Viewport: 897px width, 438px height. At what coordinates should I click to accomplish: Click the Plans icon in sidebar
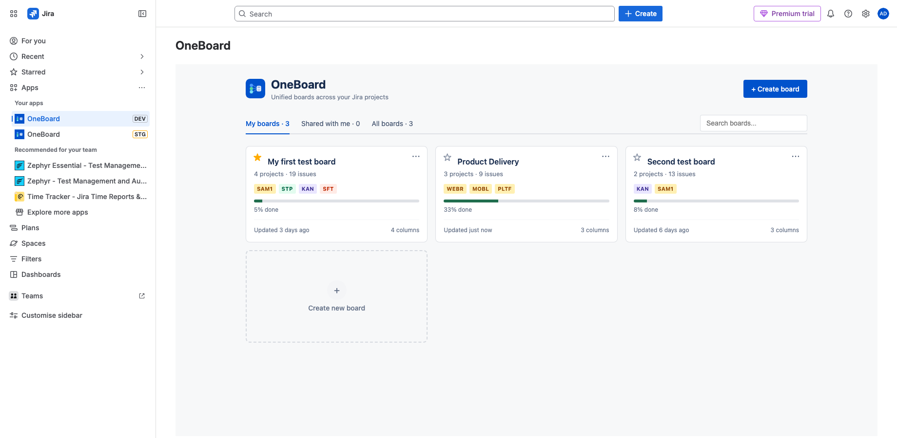point(14,228)
